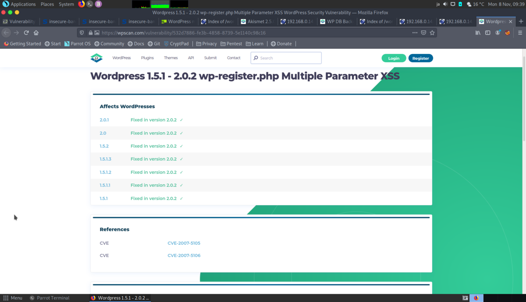
Task: Click the blue Register button
Action: click(420, 58)
